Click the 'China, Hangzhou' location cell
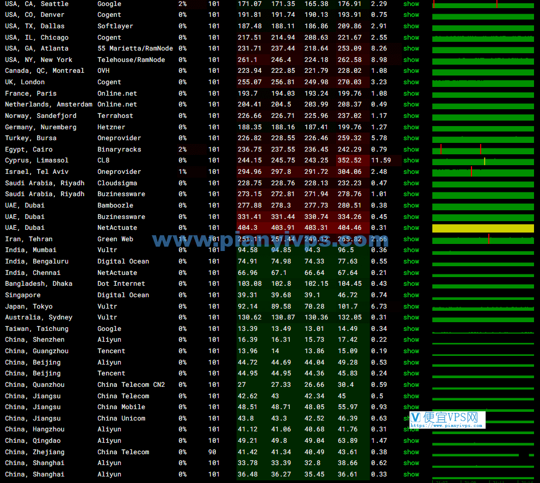The height and width of the screenshot is (483, 540). coord(35,430)
